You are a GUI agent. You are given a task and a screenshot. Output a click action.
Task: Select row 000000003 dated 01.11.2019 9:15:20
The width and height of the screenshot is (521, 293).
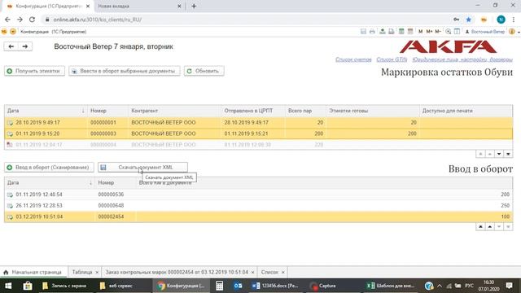[259, 133]
